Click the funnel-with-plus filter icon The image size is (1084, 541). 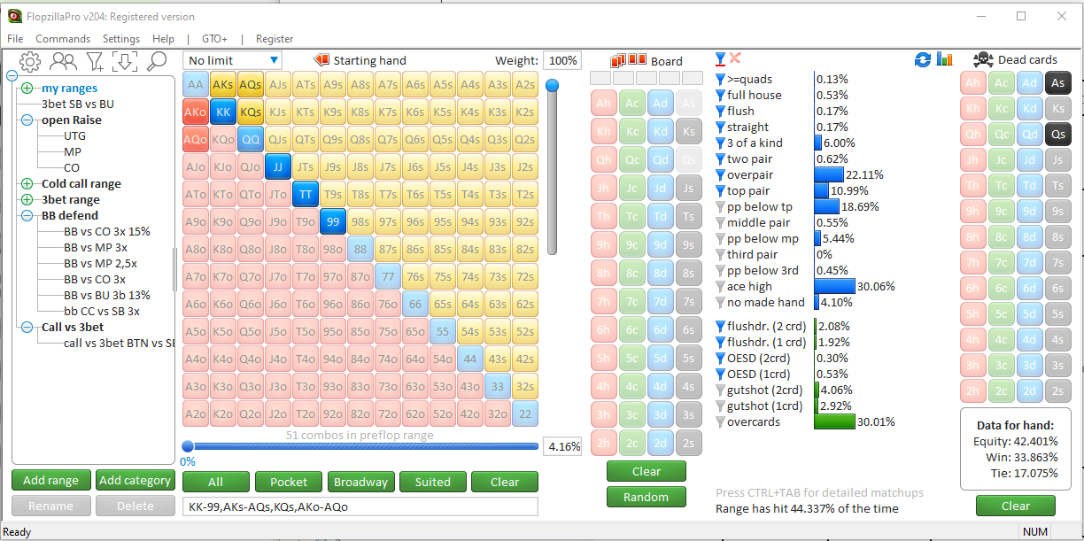(x=94, y=60)
